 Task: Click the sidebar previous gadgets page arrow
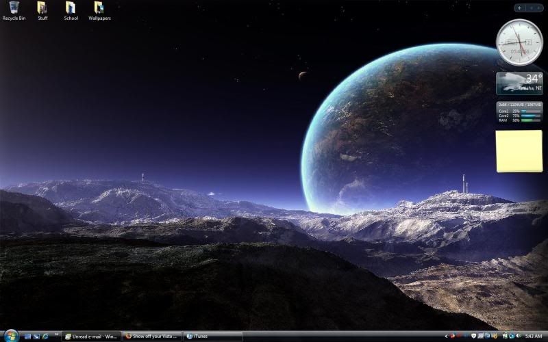click(531, 8)
